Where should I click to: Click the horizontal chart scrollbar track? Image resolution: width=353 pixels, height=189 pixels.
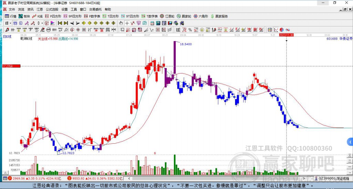coord(216,178)
